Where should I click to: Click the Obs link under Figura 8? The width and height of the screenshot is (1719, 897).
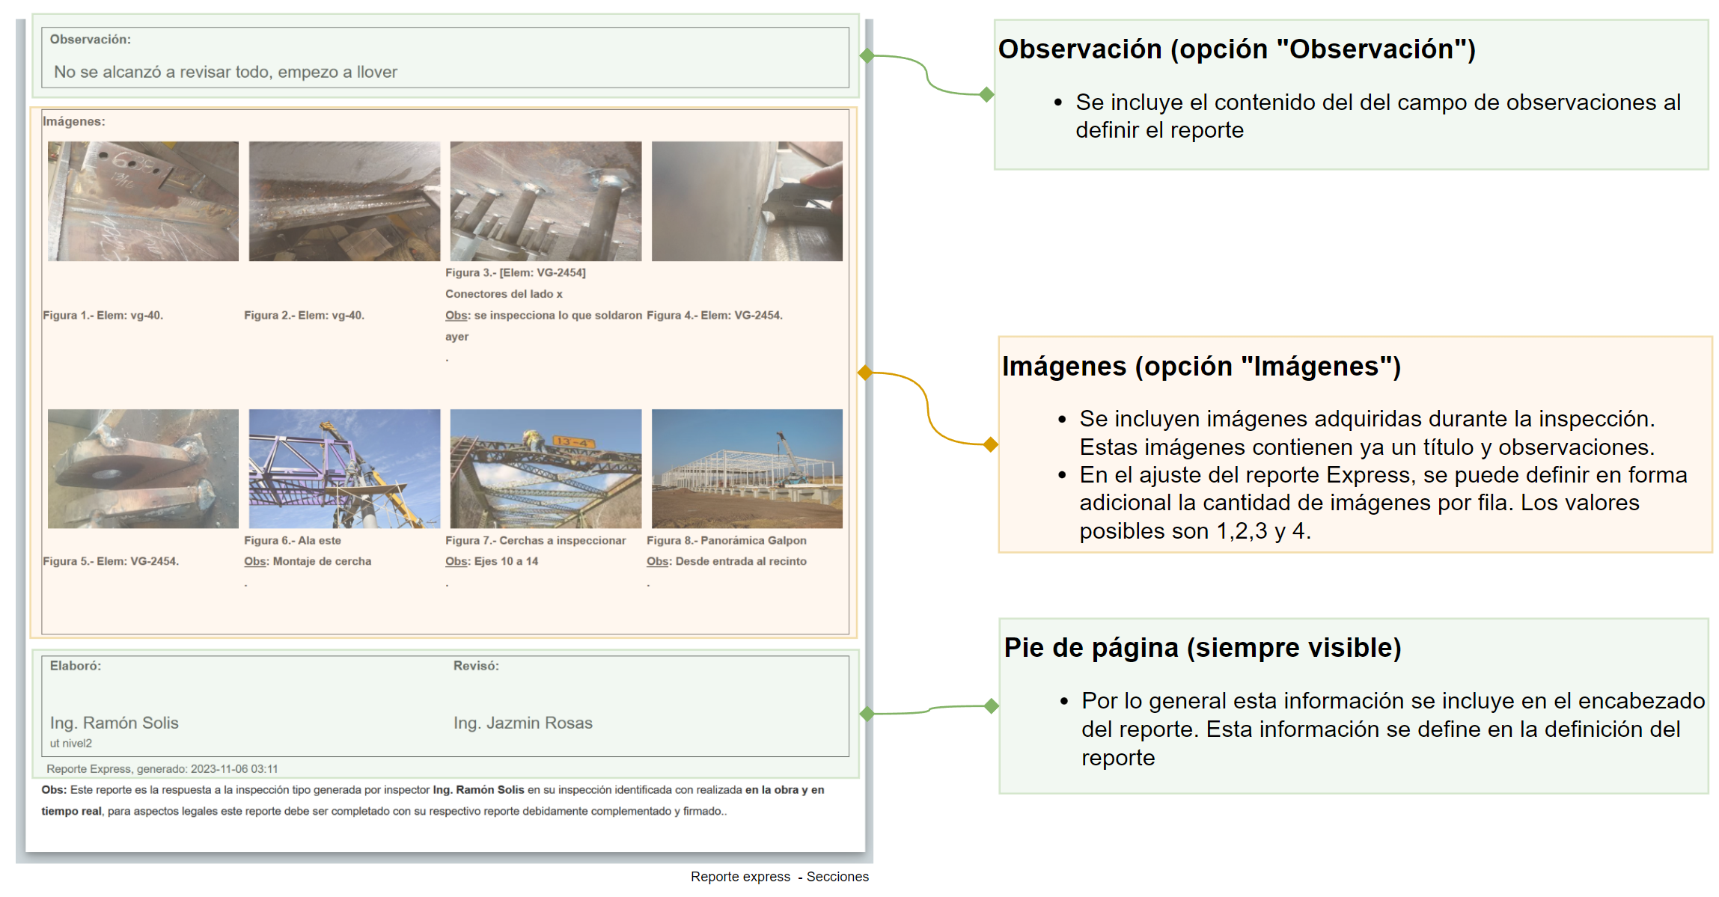click(x=657, y=561)
